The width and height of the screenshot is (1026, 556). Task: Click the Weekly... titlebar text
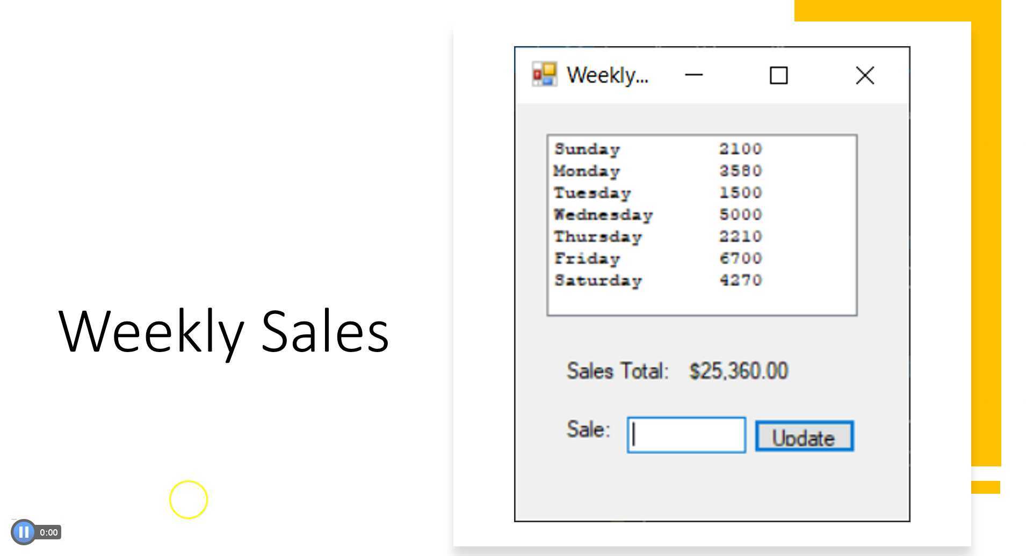click(608, 75)
